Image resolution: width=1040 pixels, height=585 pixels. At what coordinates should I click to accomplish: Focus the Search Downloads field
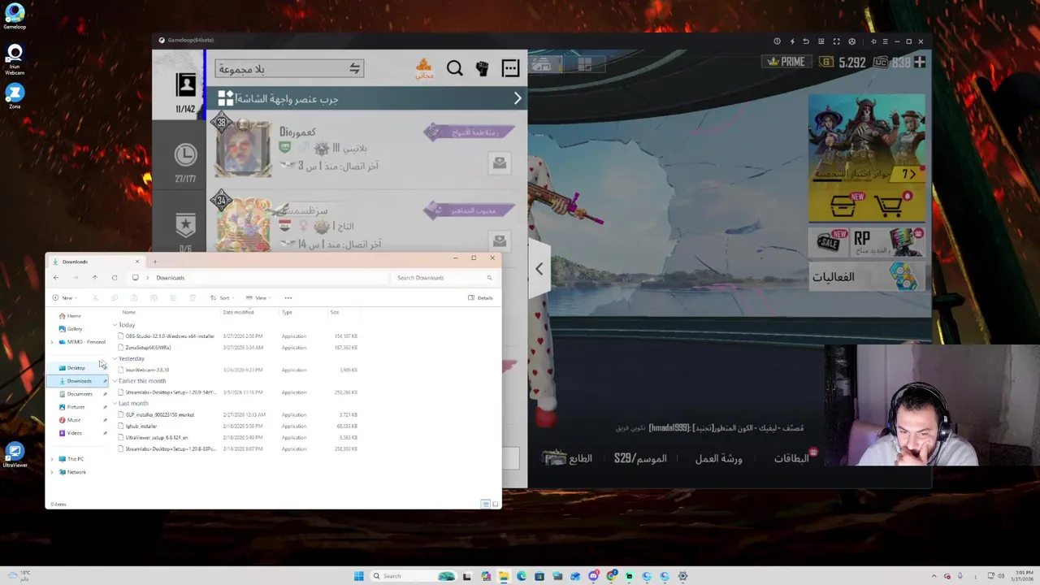pyautogui.click(x=443, y=278)
